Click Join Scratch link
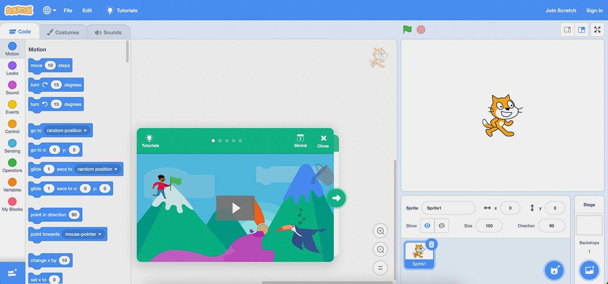Image resolution: width=608 pixels, height=284 pixels. tap(561, 10)
